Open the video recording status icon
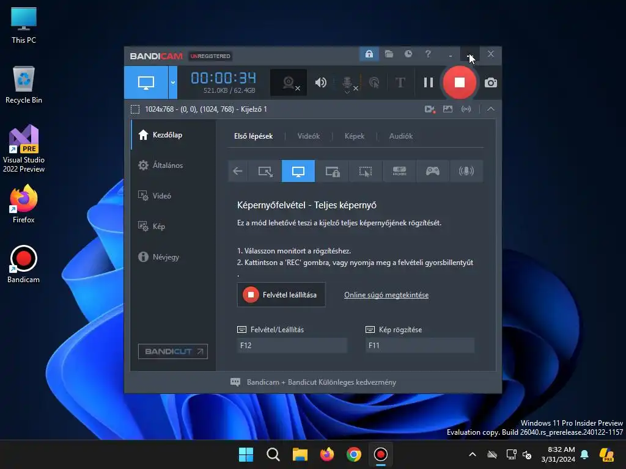The image size is (626, 469). 430,109
